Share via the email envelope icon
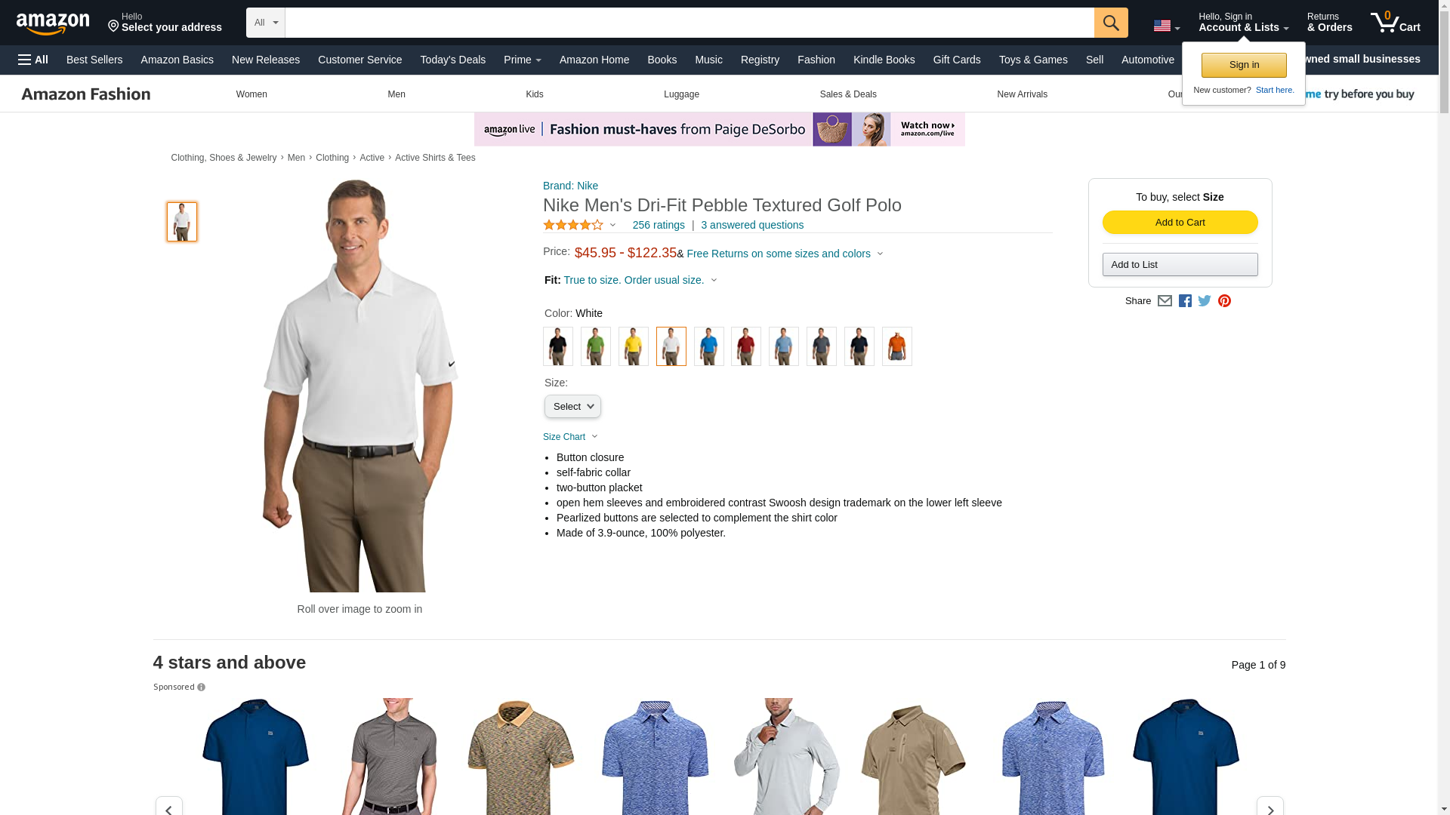The width and height of the screenshot is (1450, 815). click(1165, 300)
